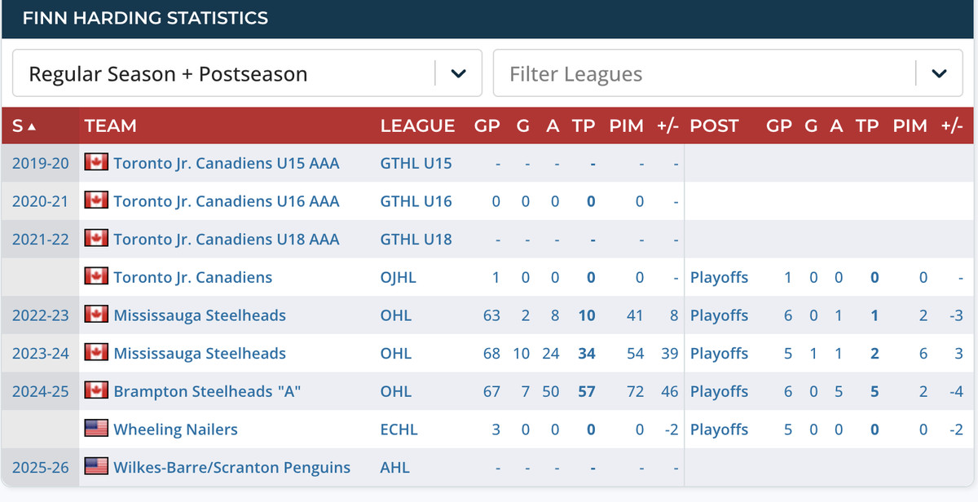Click the Canada flag next to U15 AAA team
Screen dimensions: 978x502
pos(96,162)
